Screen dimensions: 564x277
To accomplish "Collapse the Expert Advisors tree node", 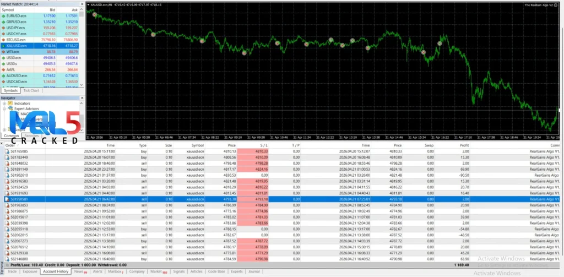I will [4, 108].
